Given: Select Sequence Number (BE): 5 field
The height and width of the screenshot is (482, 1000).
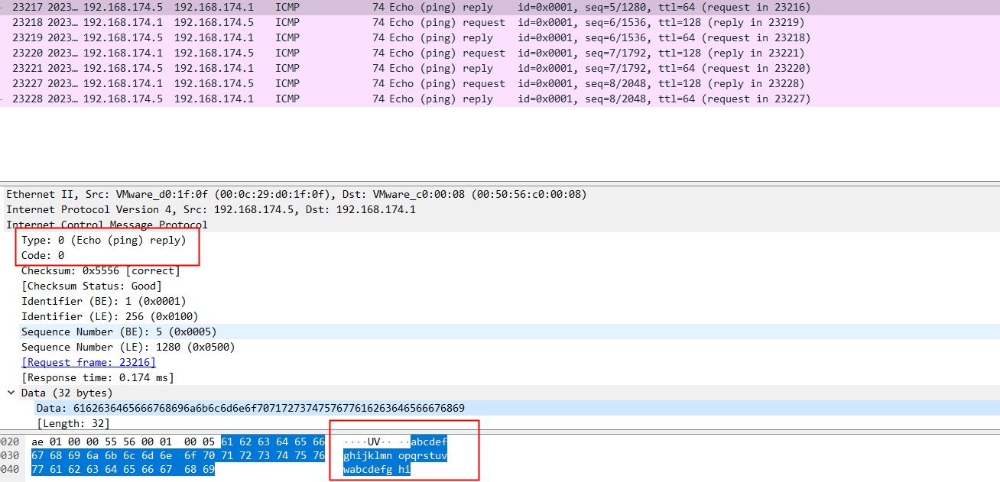Looking at the screenshot, I should (119, 332).
